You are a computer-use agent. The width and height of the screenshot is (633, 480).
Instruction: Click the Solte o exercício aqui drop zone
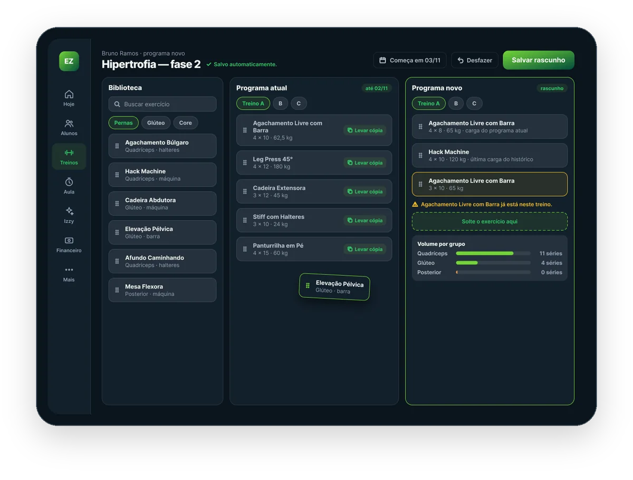coord(490,222)
